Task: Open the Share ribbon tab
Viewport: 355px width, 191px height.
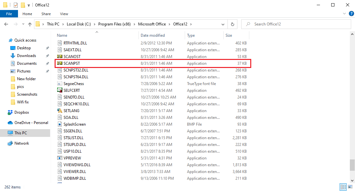Action: pyautogui.click(x=46, y=14)
